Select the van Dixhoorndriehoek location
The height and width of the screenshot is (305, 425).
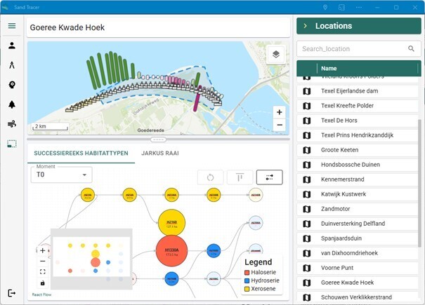358,253
